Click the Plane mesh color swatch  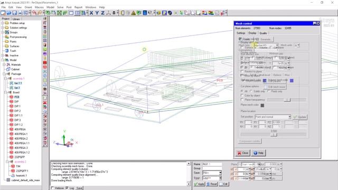pyautogui.click(x=262, y=106)
